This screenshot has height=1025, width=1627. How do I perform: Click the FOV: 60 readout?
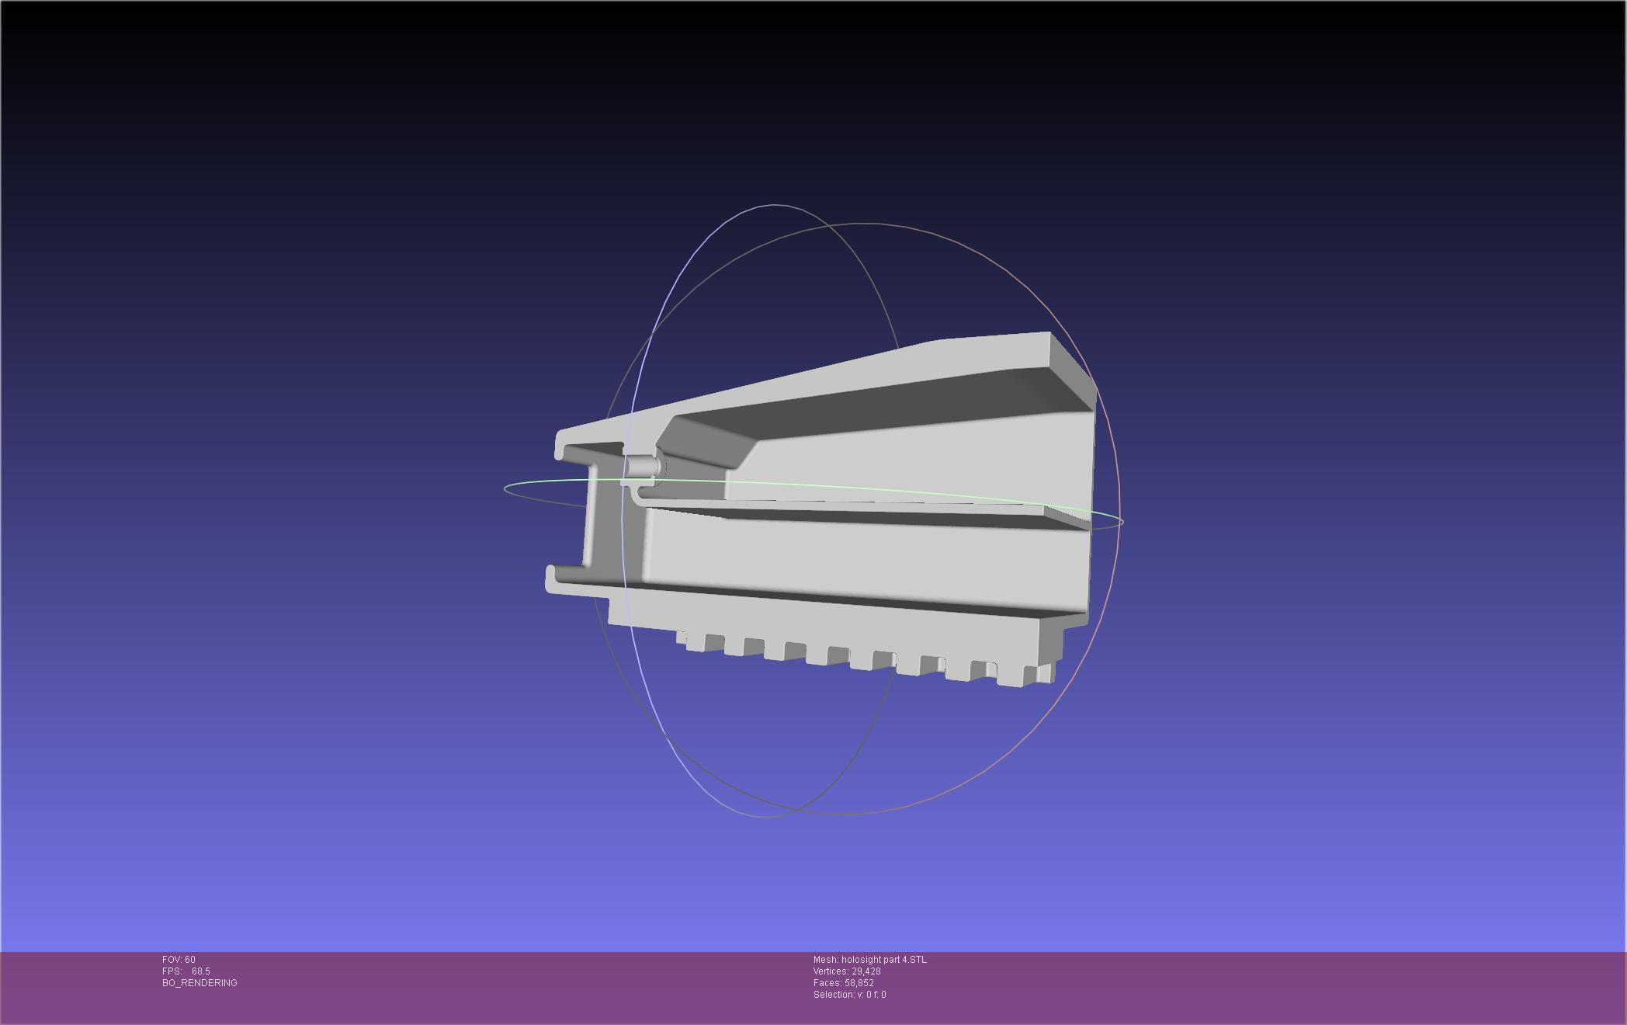pos(179,960)
